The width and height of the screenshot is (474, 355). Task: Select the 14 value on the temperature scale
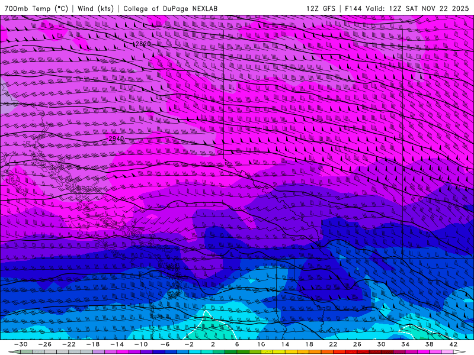(285, 344)
